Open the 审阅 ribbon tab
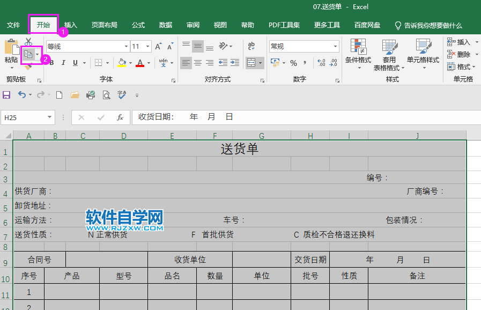481x310 pixels. tap(193, 24)
